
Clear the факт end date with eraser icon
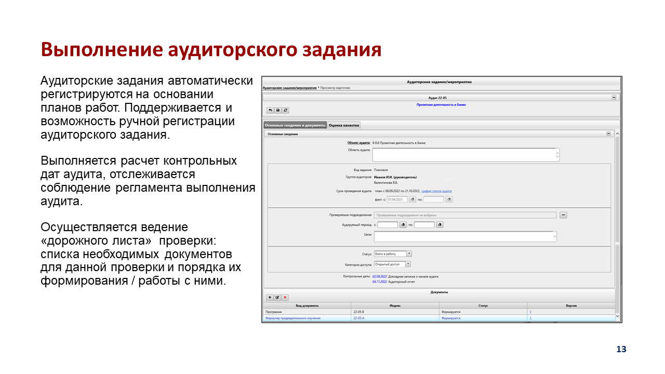pyautogui.click(x=449, y=199)
